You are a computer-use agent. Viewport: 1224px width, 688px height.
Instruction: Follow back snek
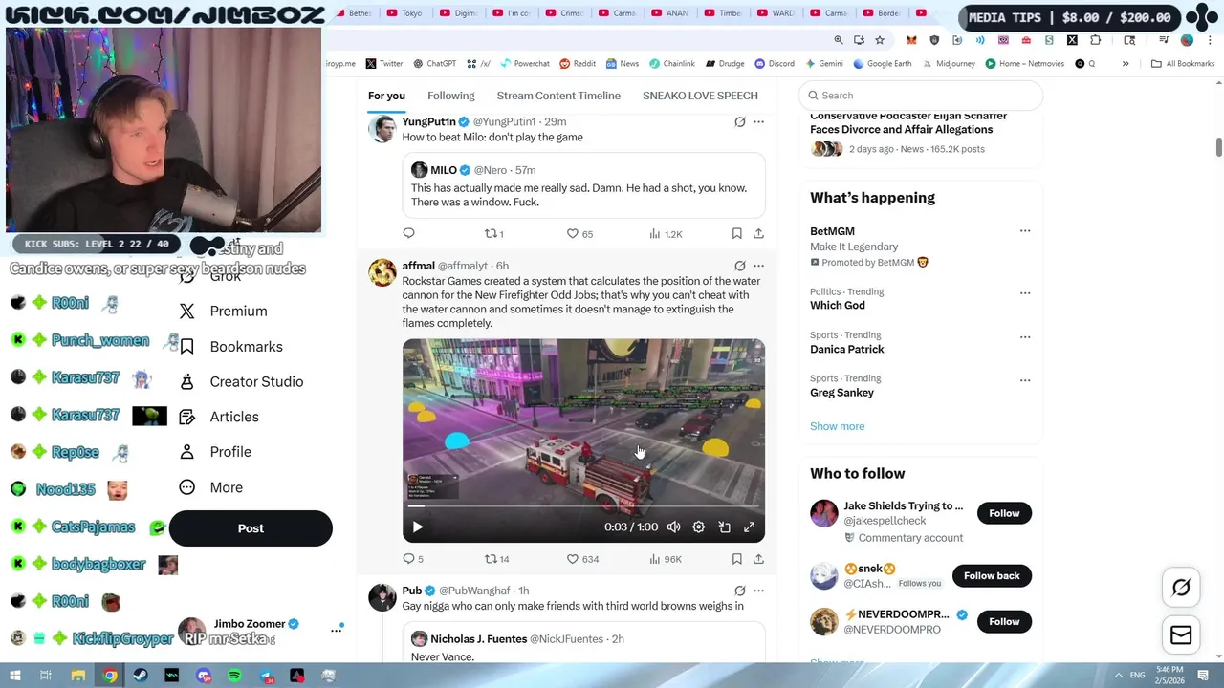coord(992,576)
